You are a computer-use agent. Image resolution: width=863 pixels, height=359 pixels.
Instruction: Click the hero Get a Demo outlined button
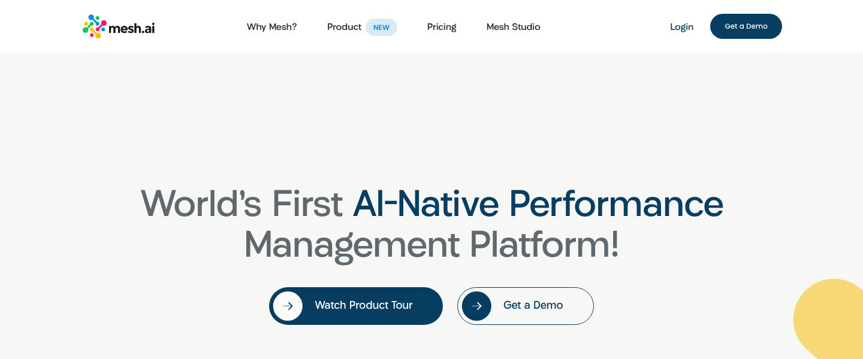[x=526, y=306]
